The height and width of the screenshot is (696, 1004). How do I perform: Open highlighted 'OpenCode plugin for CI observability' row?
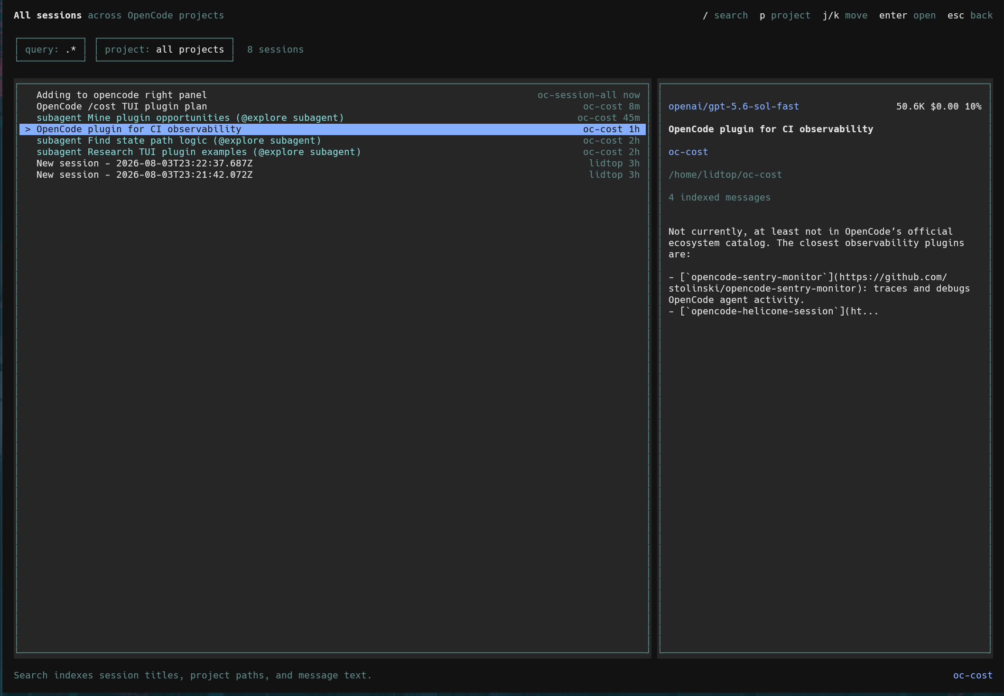pos(332,129)
